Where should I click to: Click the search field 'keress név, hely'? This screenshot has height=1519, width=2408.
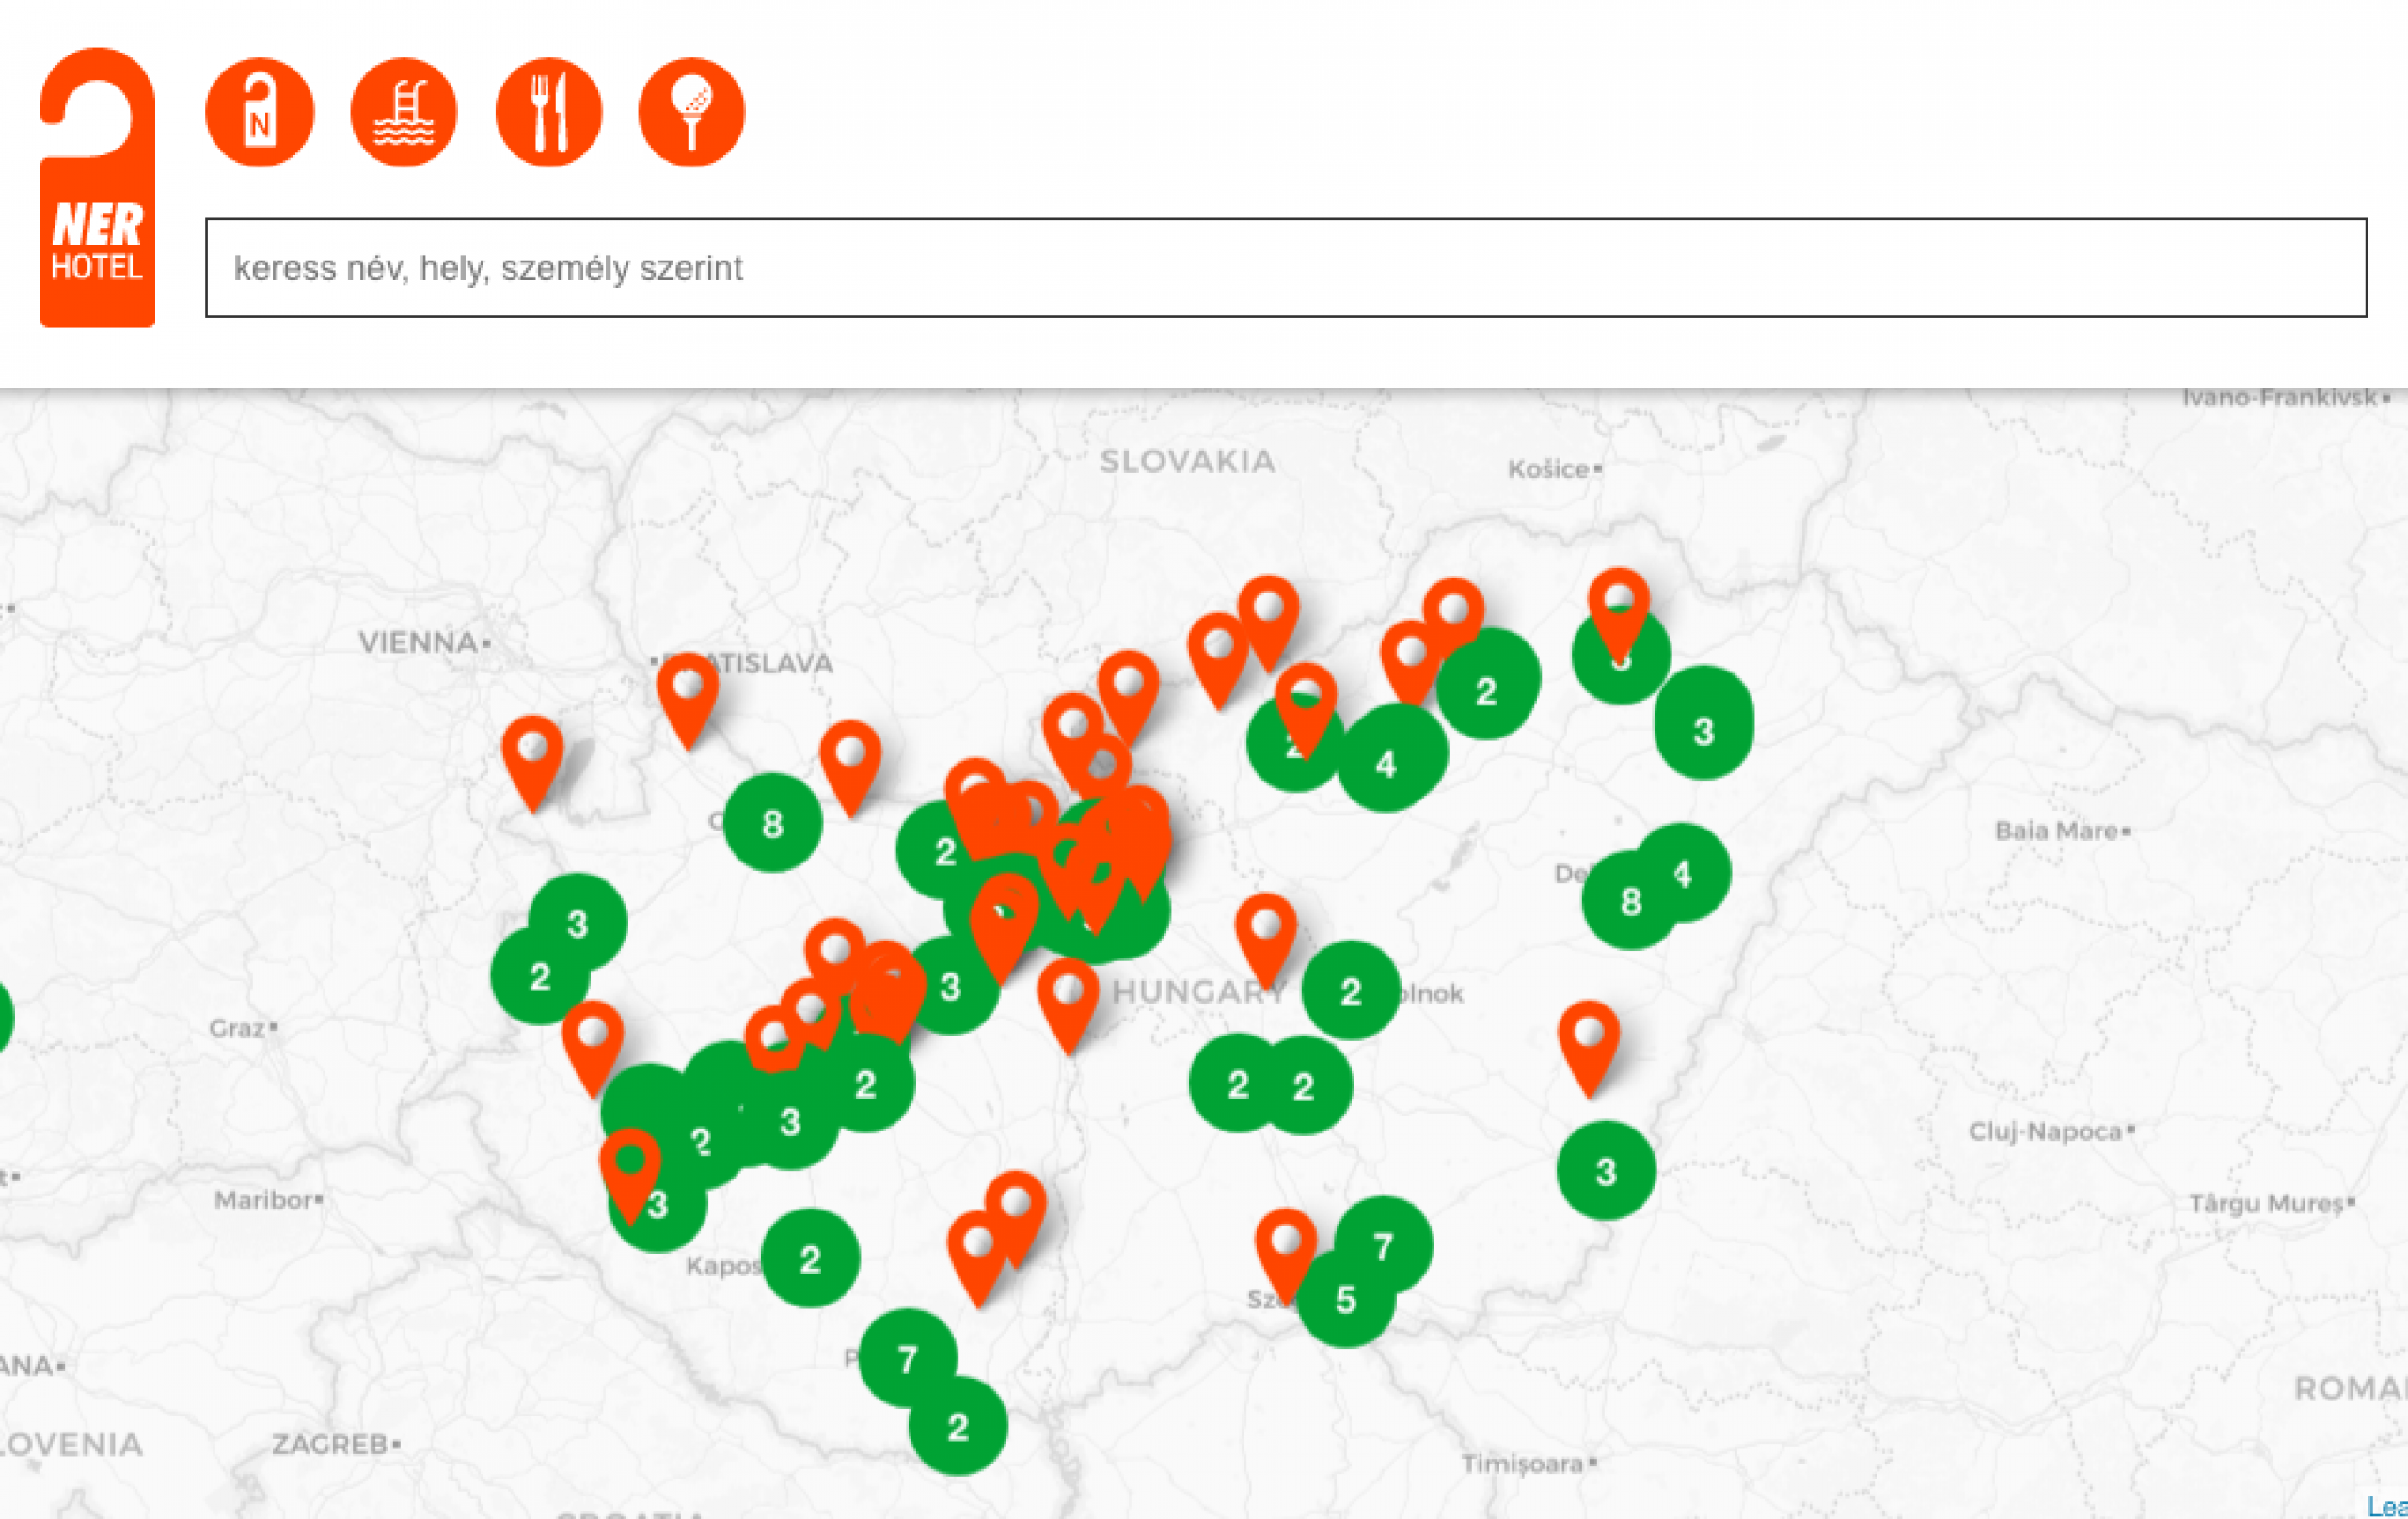pos(1285,268)
